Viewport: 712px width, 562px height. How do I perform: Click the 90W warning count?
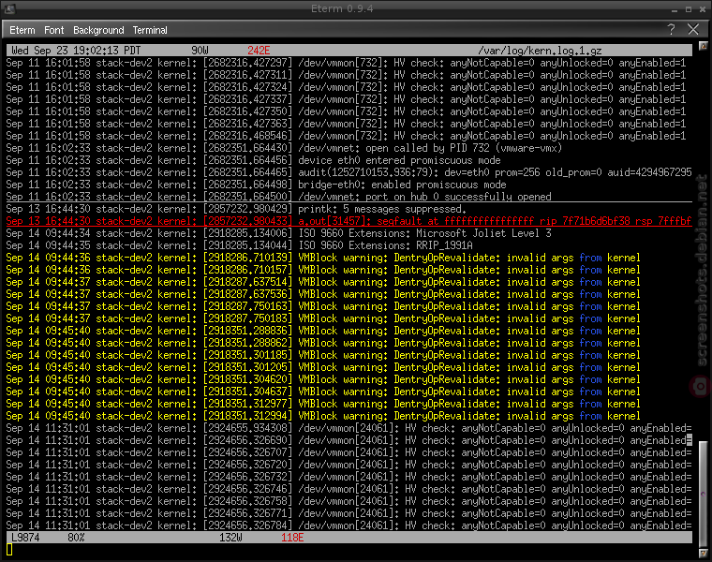click(200, 51)
